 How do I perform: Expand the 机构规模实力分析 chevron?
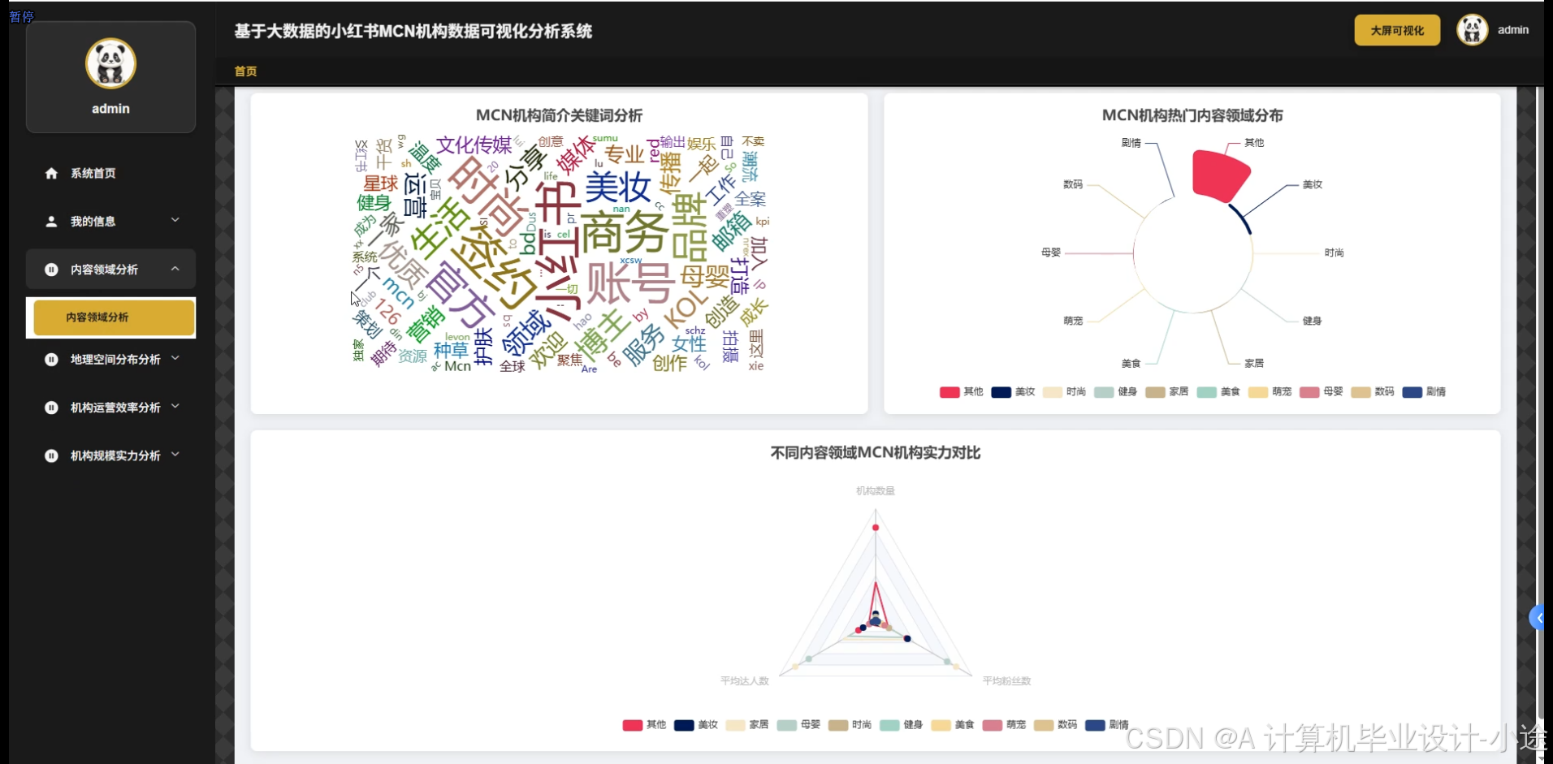tap(175, 455)
